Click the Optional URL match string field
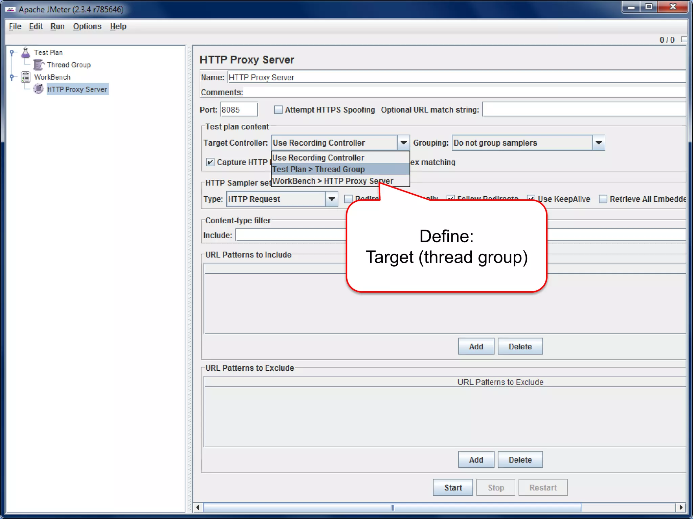 tap(584, 109)
